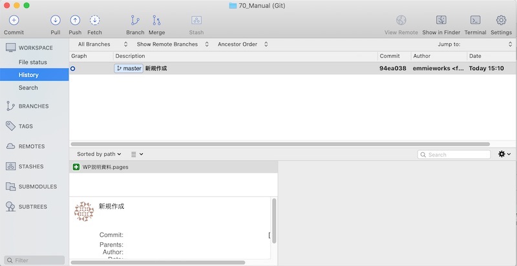Pull changes with the Pull icon
Screen dimensions: 517x266
[x=56, y=21]
